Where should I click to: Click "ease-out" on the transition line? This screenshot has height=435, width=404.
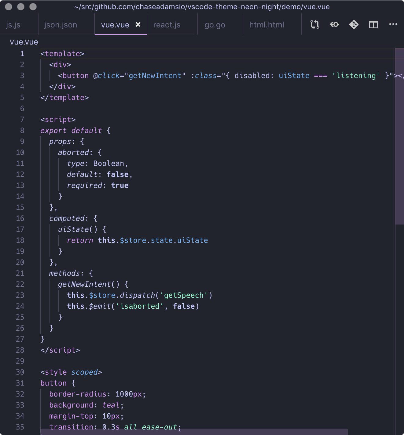pyautogui.click(x=160, y=427)
